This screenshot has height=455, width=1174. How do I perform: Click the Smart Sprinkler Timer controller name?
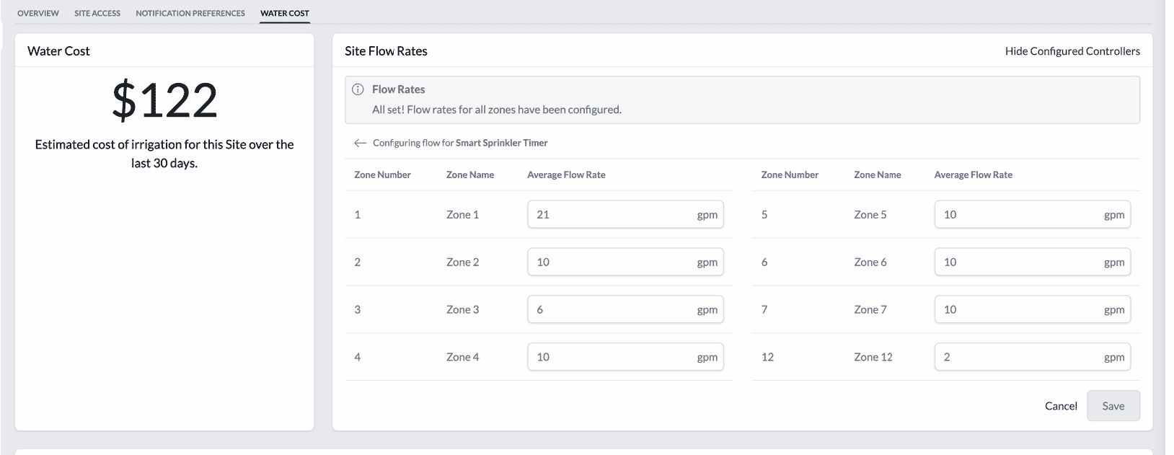coord(501,143)
